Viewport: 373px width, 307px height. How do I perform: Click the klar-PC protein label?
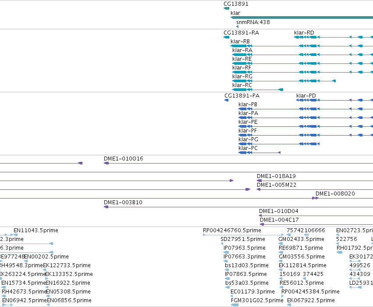point(248,149)
